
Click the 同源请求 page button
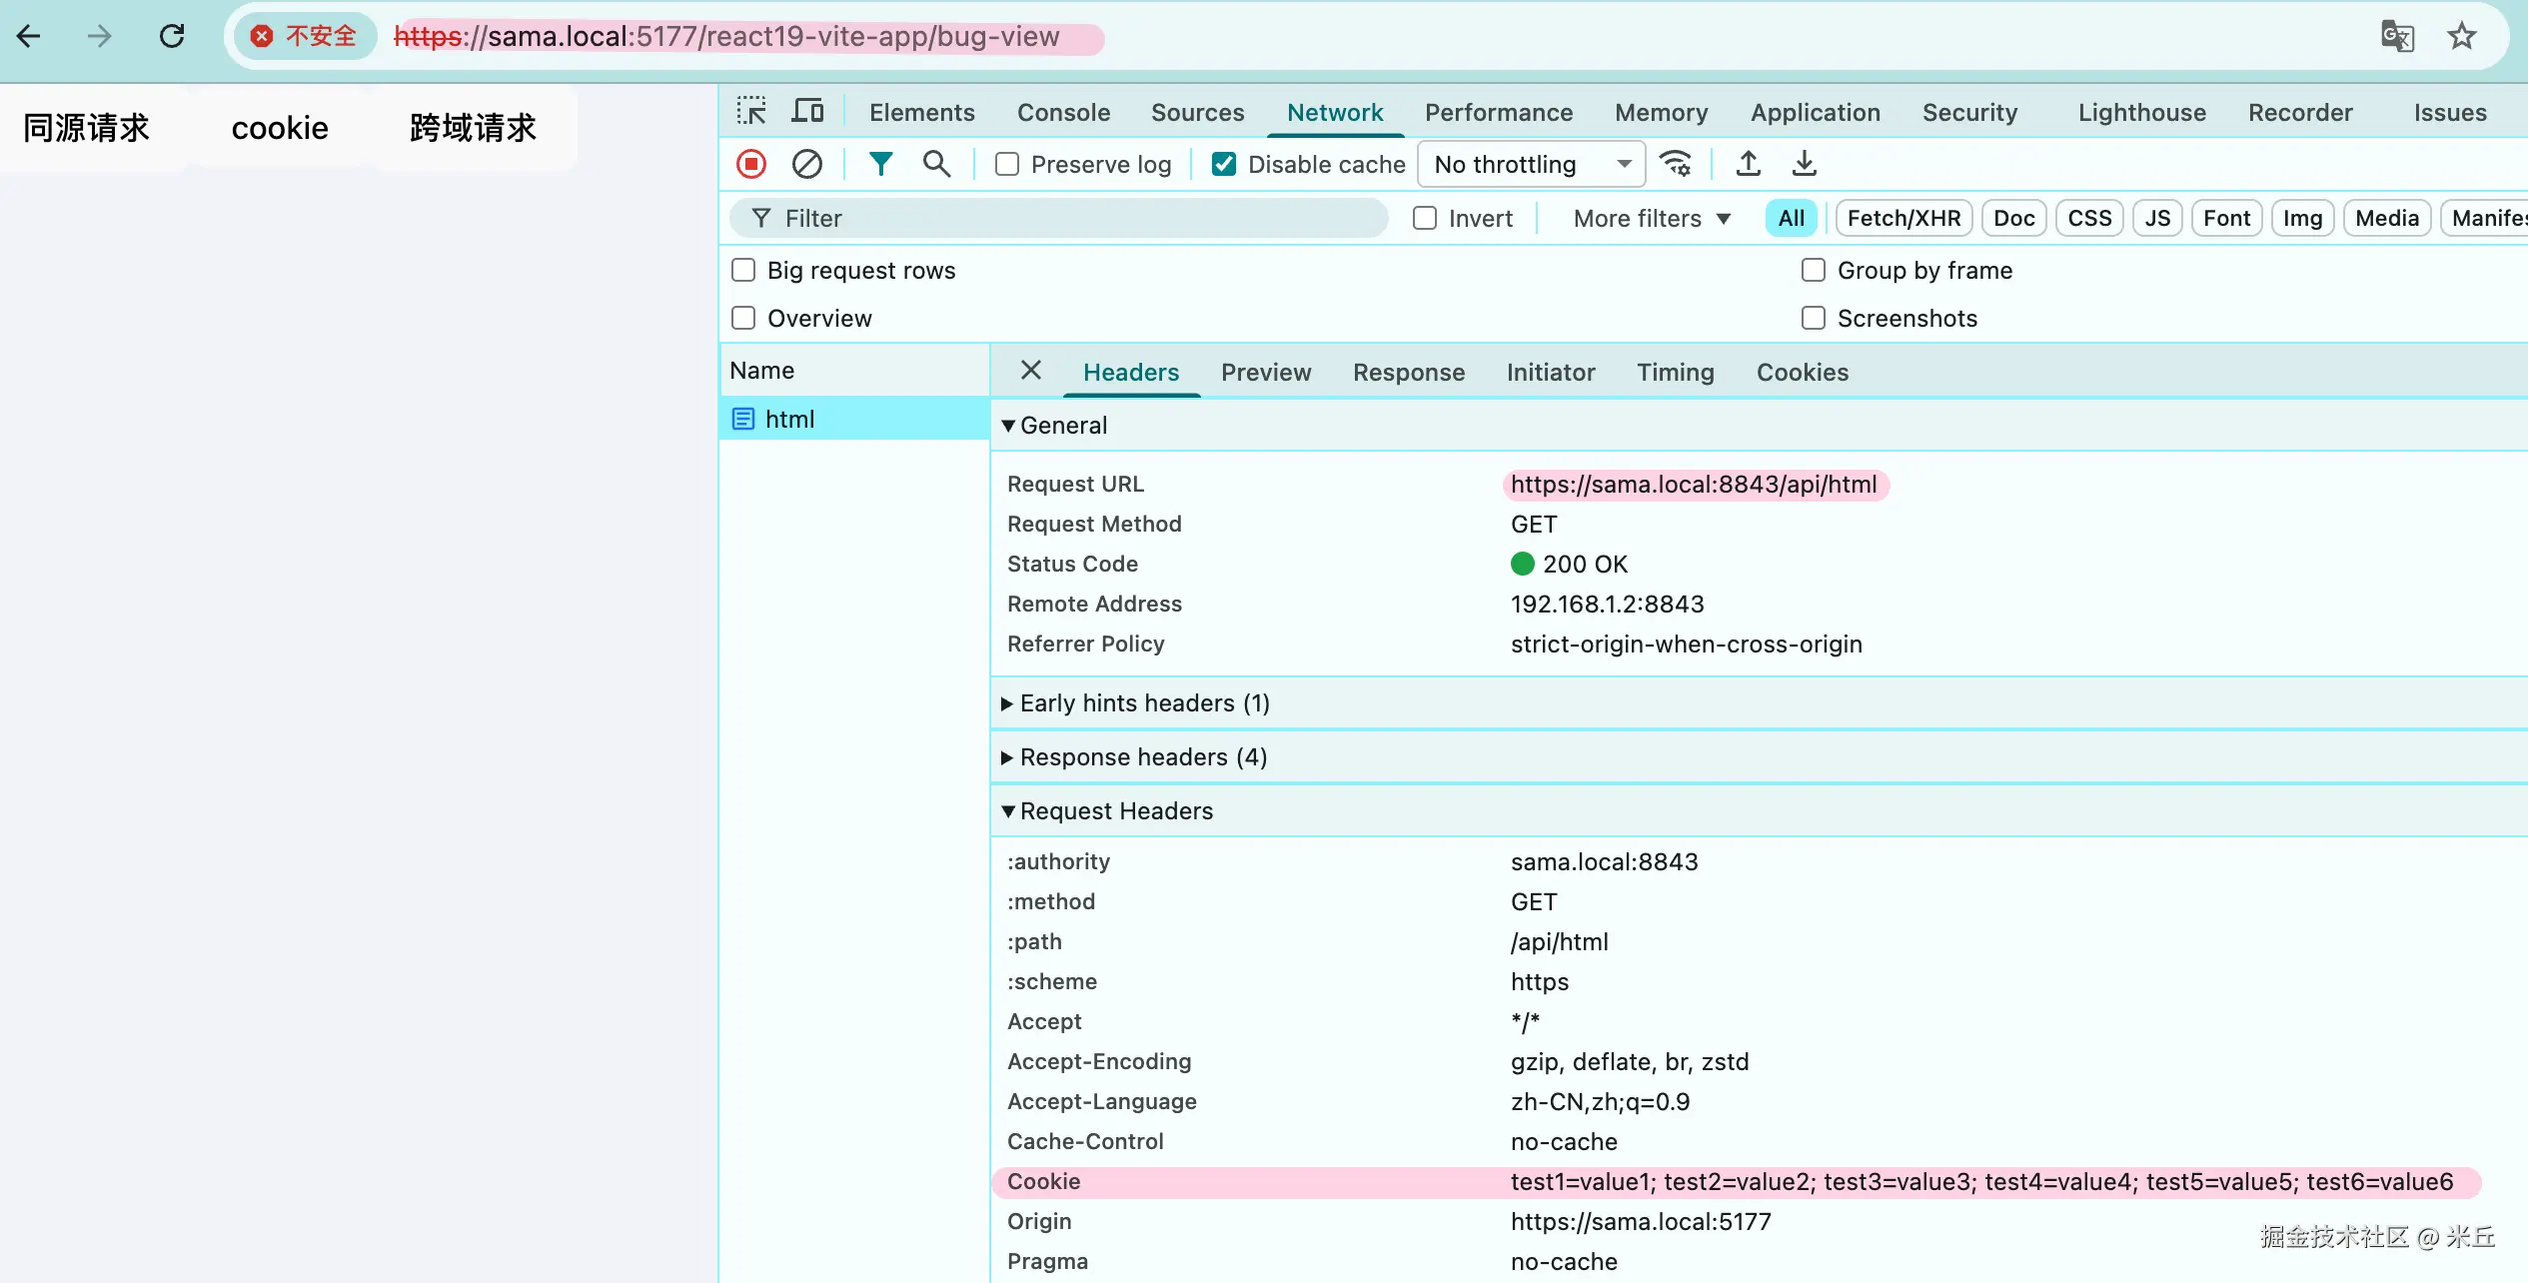(87, 128)
